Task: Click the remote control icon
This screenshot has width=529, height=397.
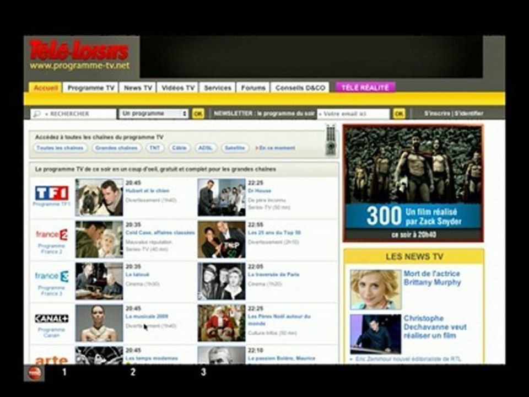Action: (x=331, y=140)
